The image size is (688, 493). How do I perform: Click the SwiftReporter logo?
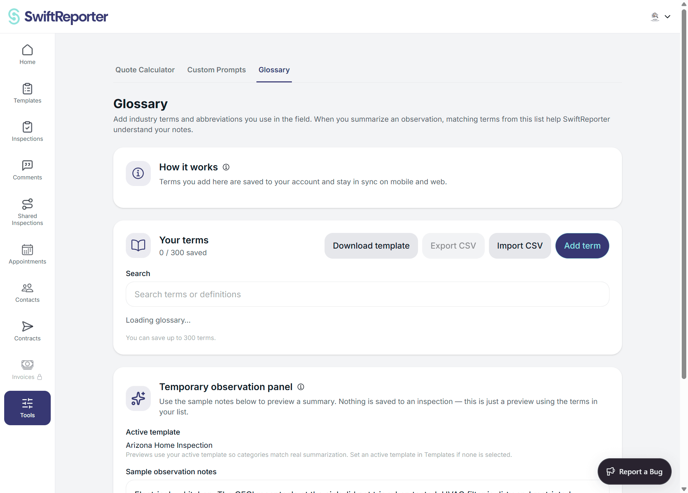tap(58, 16)
